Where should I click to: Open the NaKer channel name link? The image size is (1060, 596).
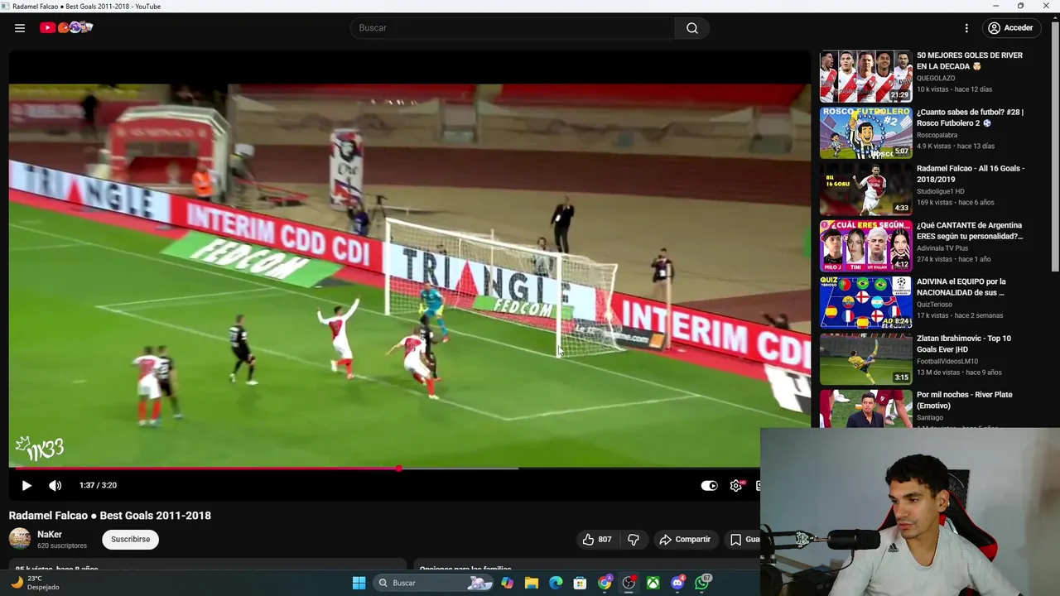tap(50, 535)
